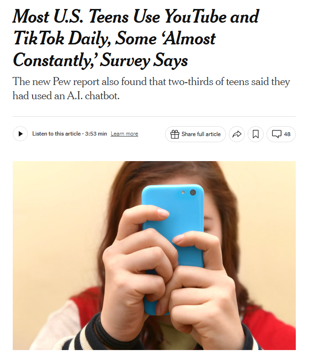This screenshot has height=351, width=309.
Task: Click the 3:53 min duration text
Action: click(x=96, y=134)
